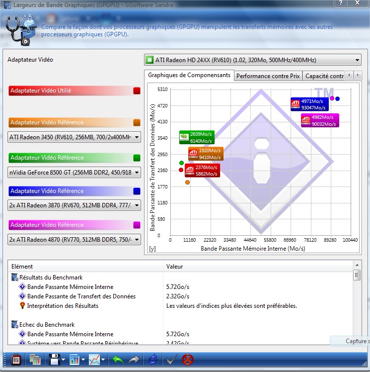Select Graphiques de Componensants tab

pos(189,75)
